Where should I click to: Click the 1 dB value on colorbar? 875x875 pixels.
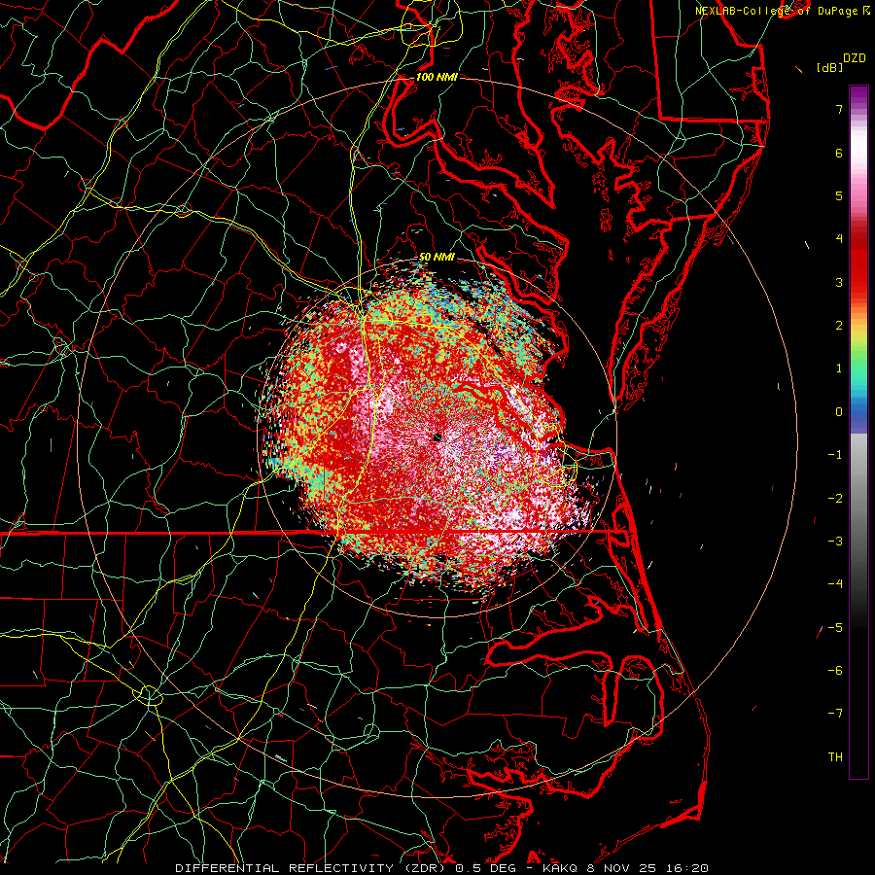pos(839,368)
